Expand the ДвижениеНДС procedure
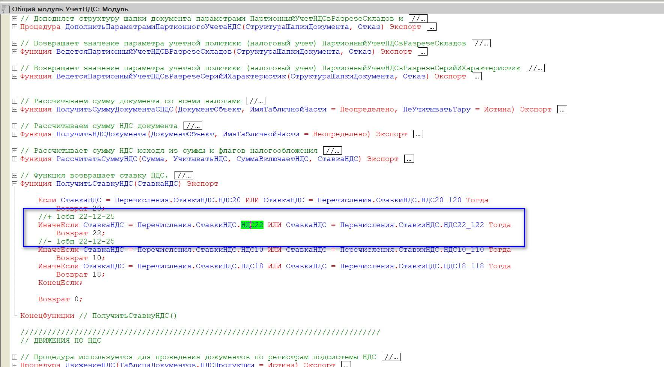 click(15, 364)
